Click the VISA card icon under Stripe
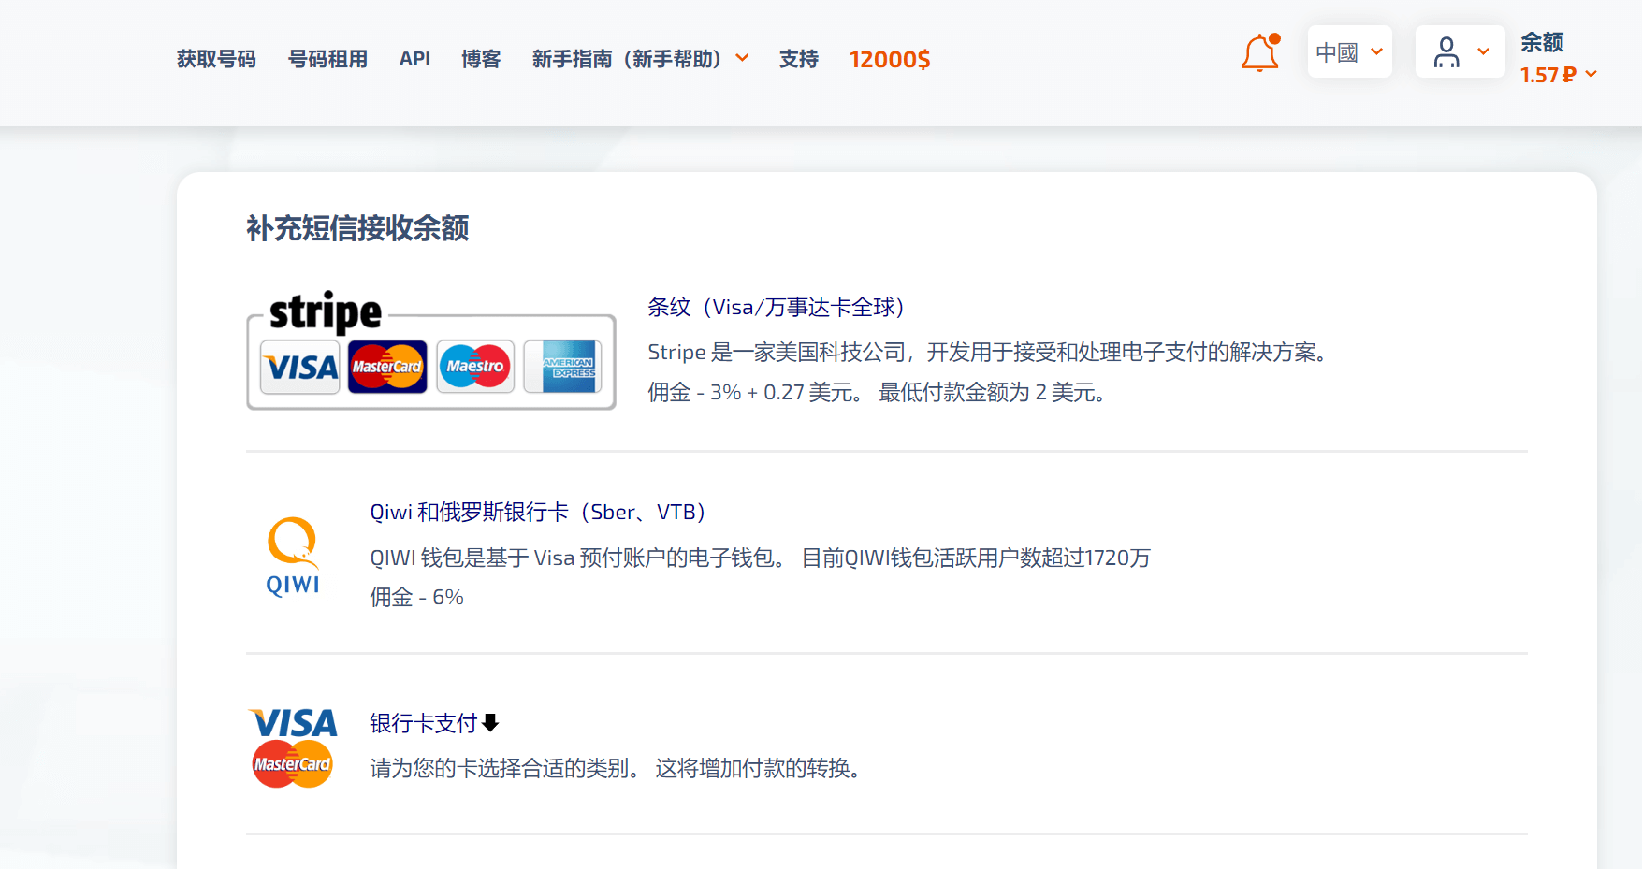1642x869 pixels. point(300,367)
